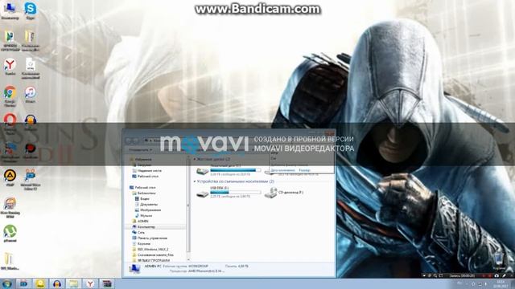Viewport: 515px width, 289px height.
Task: Collapse the hard disks (2) section
Action: (x=195, y=159)
